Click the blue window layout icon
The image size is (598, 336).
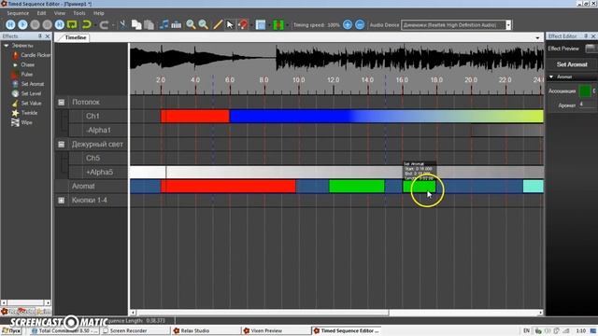tap(261, 25)
